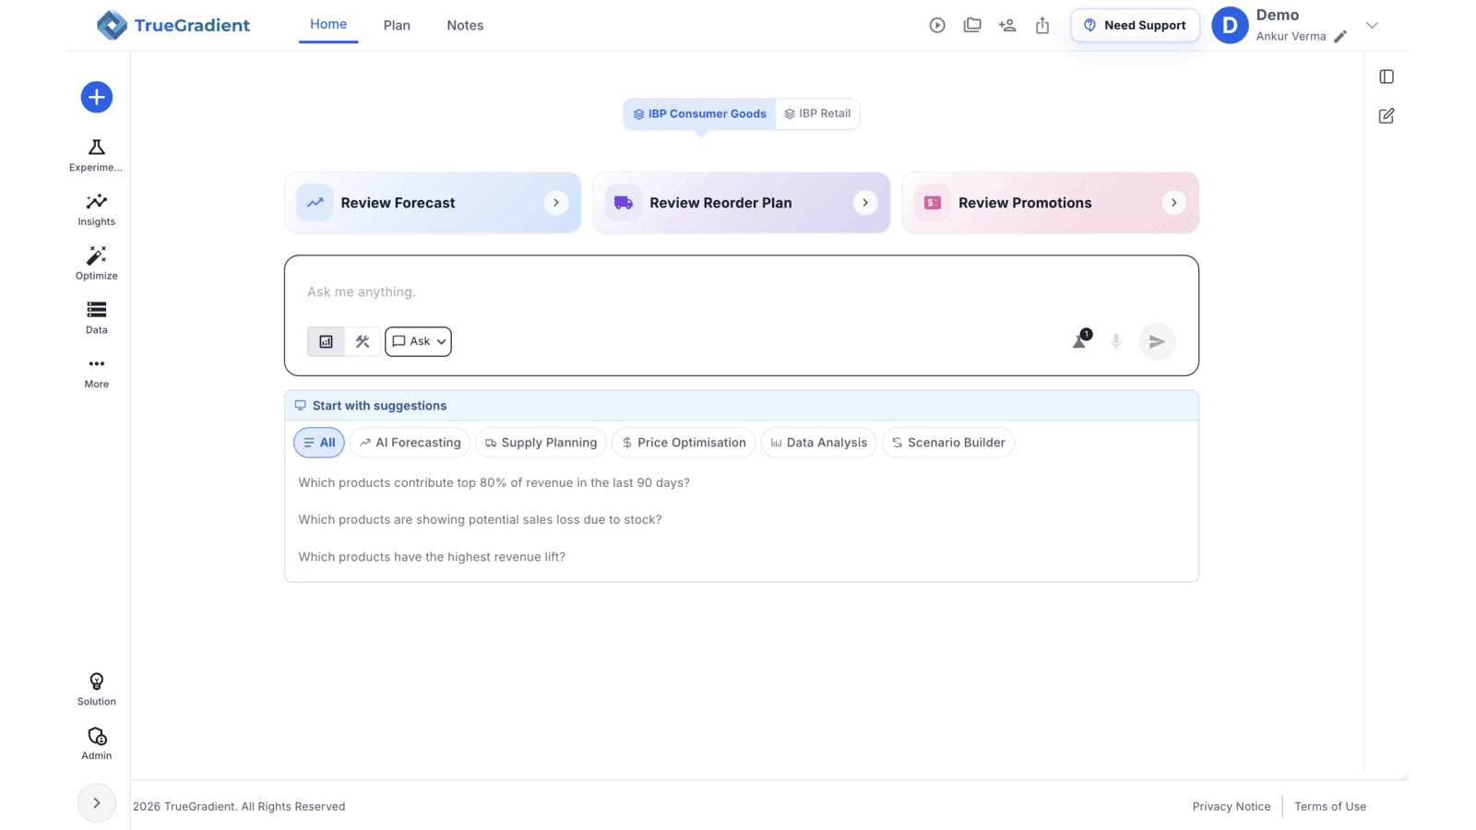Screen dimensions: 1476x830
Task: Click the send message arrow button
Action: pos(1157,341)
